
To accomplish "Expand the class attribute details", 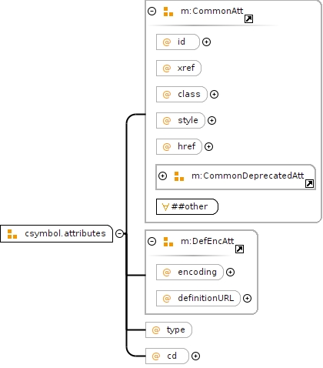I will (214, 94).
